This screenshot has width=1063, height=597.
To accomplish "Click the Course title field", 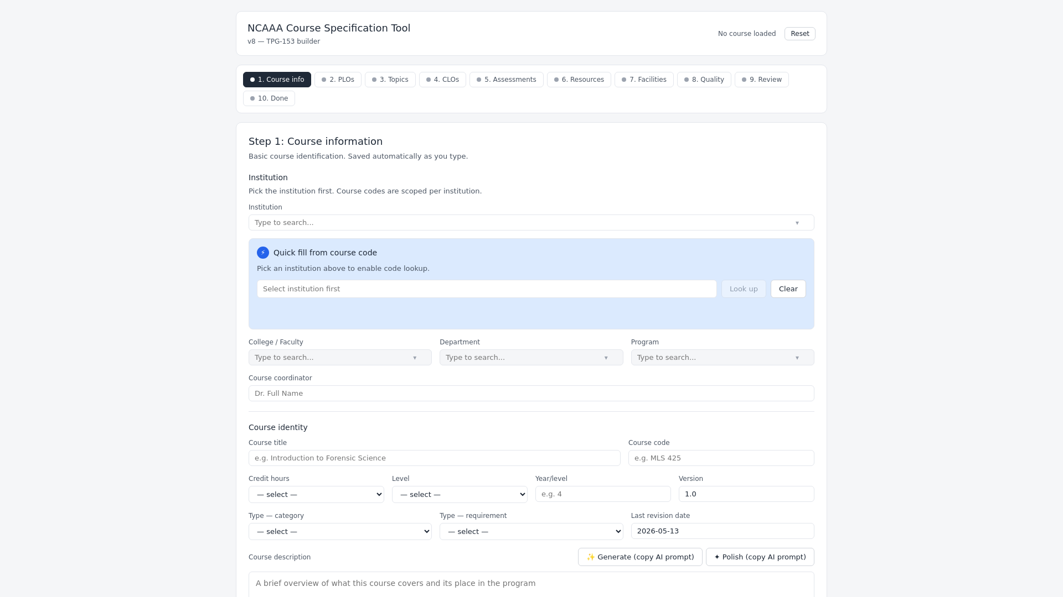I will pyautogui.click(x=434, y=458).
